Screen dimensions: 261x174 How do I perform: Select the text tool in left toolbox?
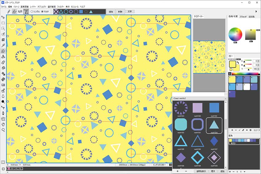tap(3, 108)
